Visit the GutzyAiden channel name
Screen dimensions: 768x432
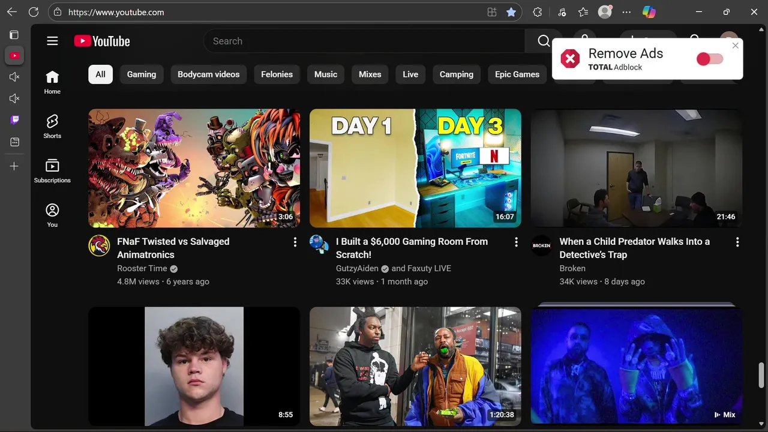coord(357,268)
